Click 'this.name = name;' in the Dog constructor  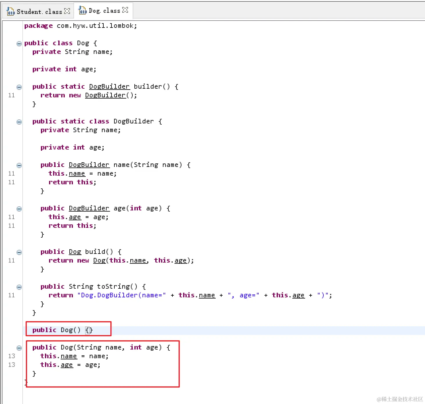75,356
